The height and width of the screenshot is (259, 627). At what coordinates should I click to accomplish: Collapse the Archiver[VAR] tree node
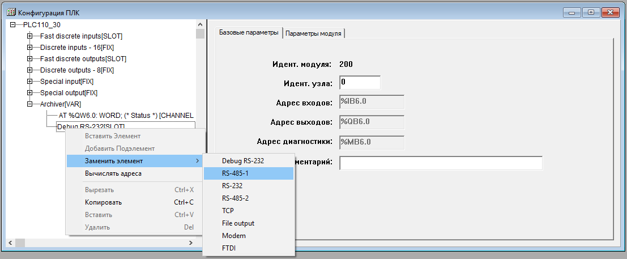tap(29, 104)
